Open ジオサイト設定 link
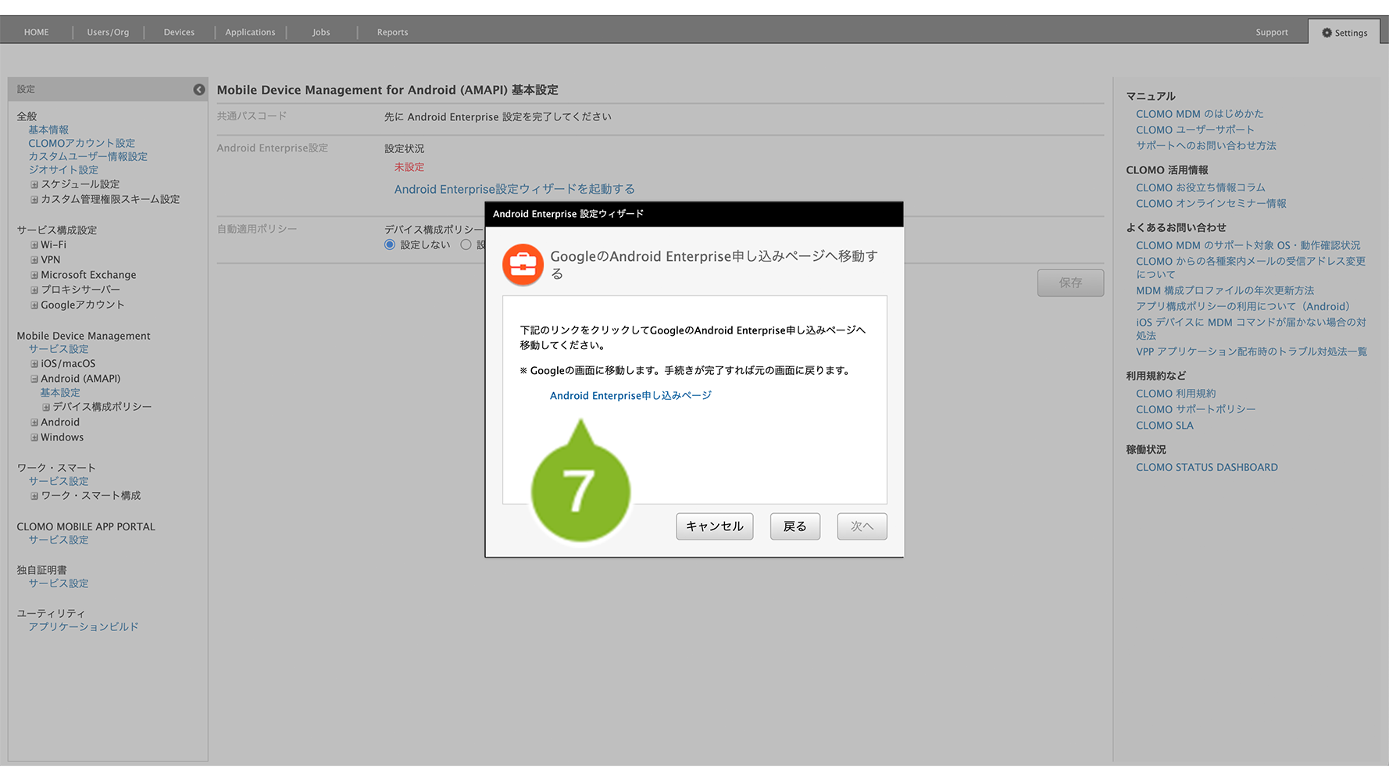The width and height of the screenshot is (1389, 781). 63,169
